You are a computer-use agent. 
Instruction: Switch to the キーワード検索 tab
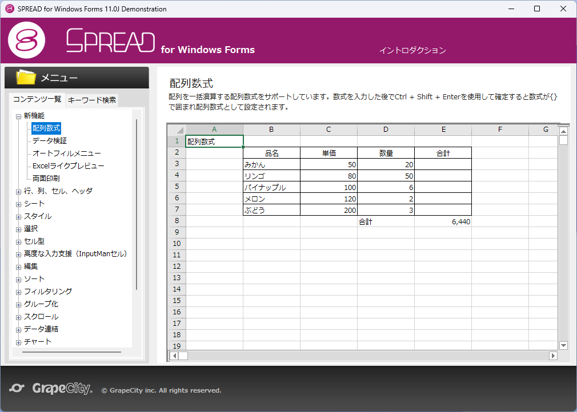tap(91, 100)
